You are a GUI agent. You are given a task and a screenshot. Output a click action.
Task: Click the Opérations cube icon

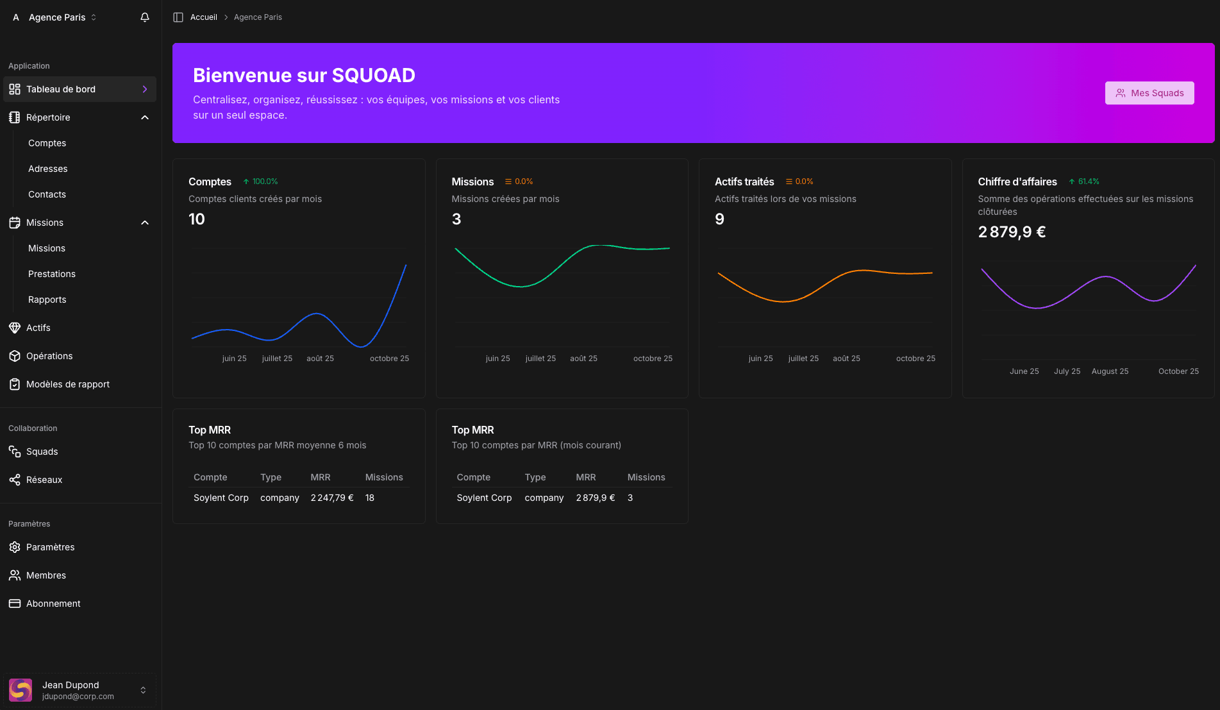pyautogui.click(x=15, y=356)
